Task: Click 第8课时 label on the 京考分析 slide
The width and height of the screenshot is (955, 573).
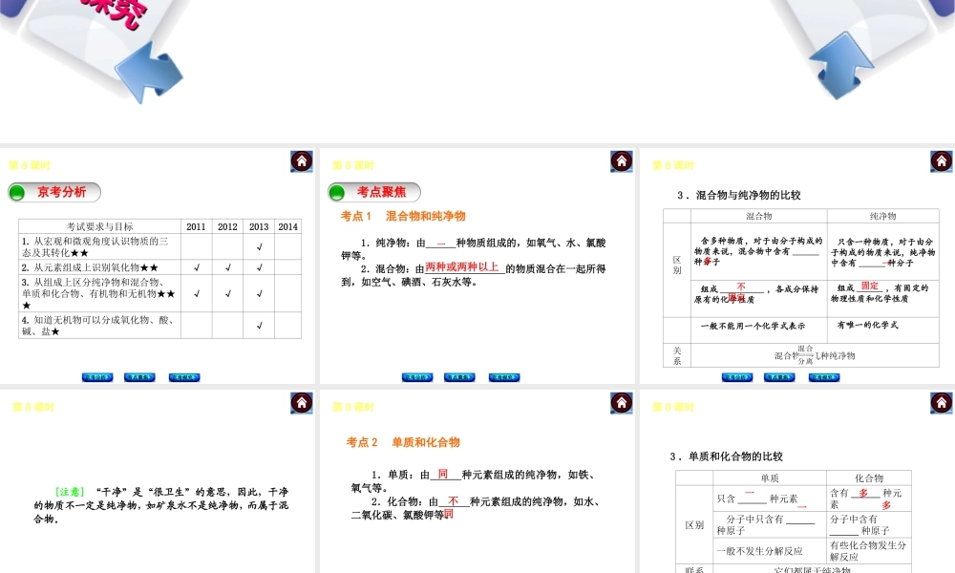Action: click(x=30, y=165)
